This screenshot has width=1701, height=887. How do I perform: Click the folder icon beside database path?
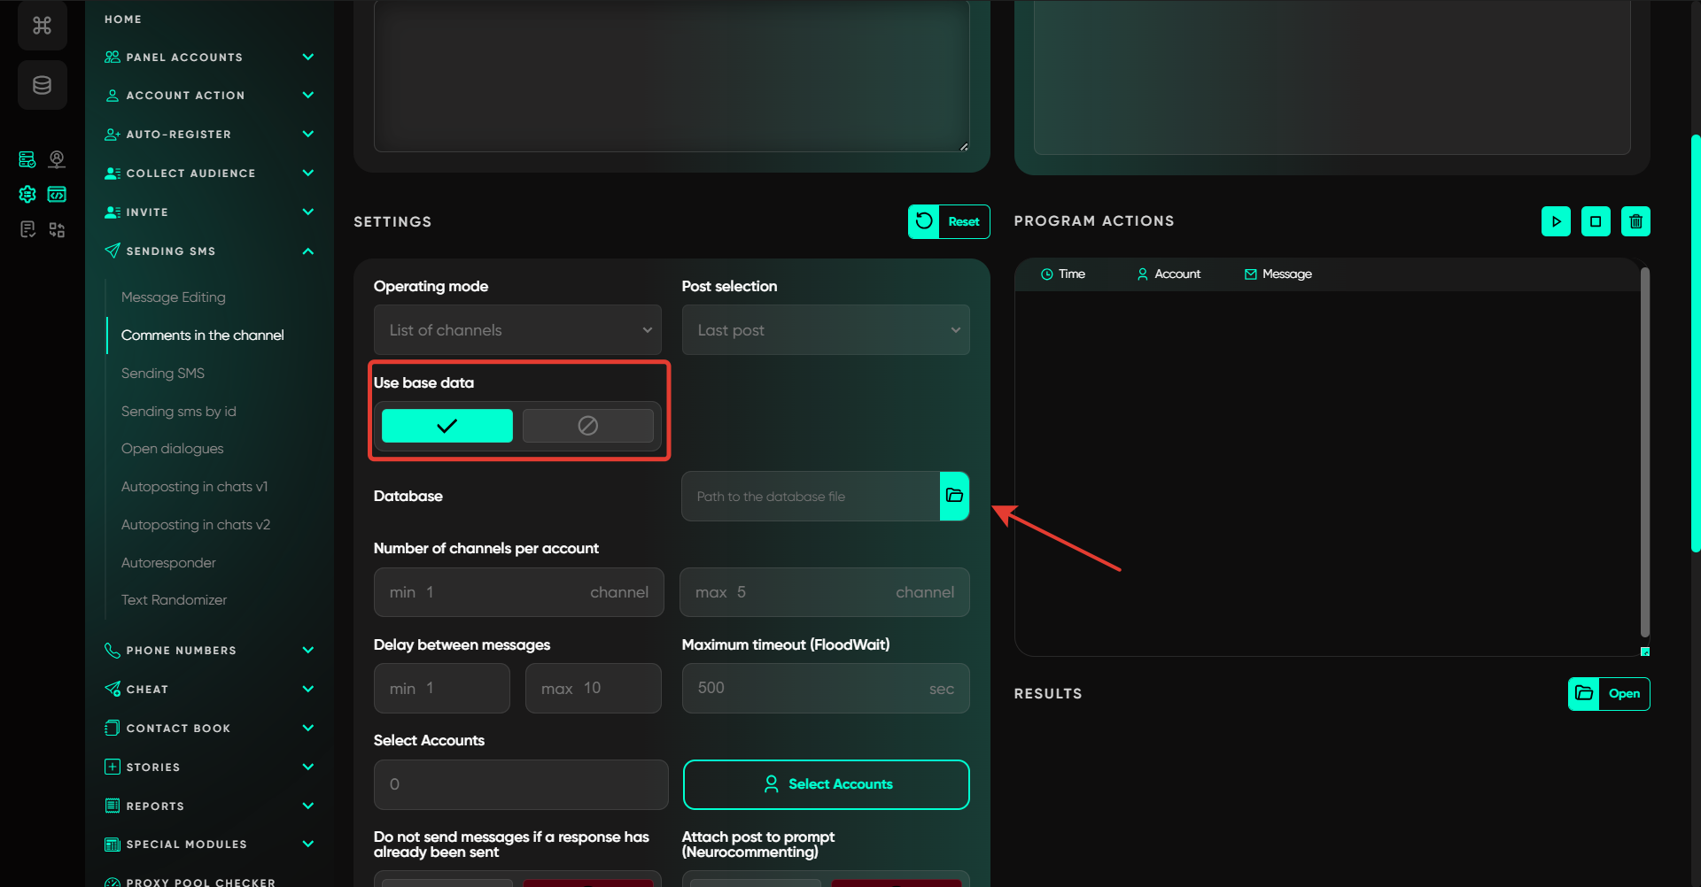(x=954, y=496)
